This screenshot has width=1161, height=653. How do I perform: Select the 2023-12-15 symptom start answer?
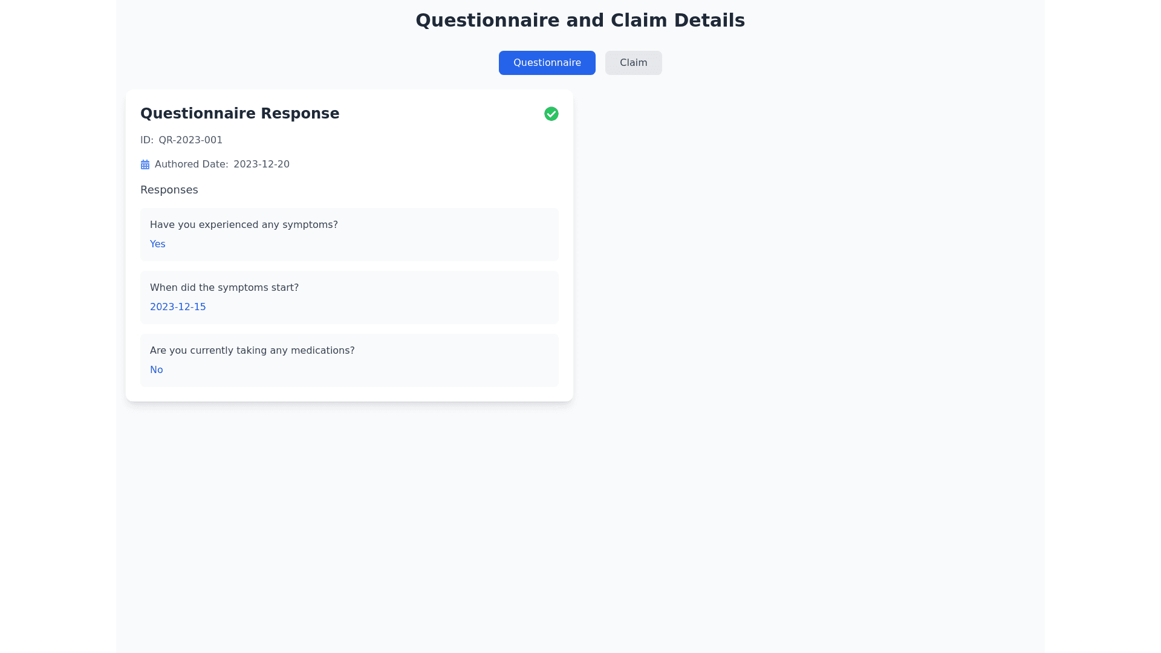coord(178,307)
